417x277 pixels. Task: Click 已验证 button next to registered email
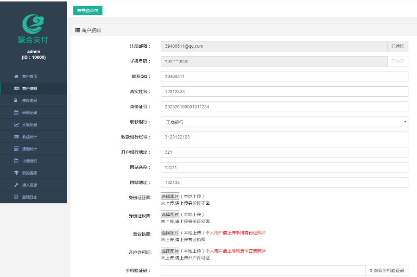point(398,46)
